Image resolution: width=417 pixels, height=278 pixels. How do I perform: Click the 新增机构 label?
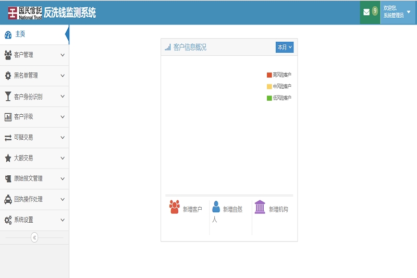point(278,210)
